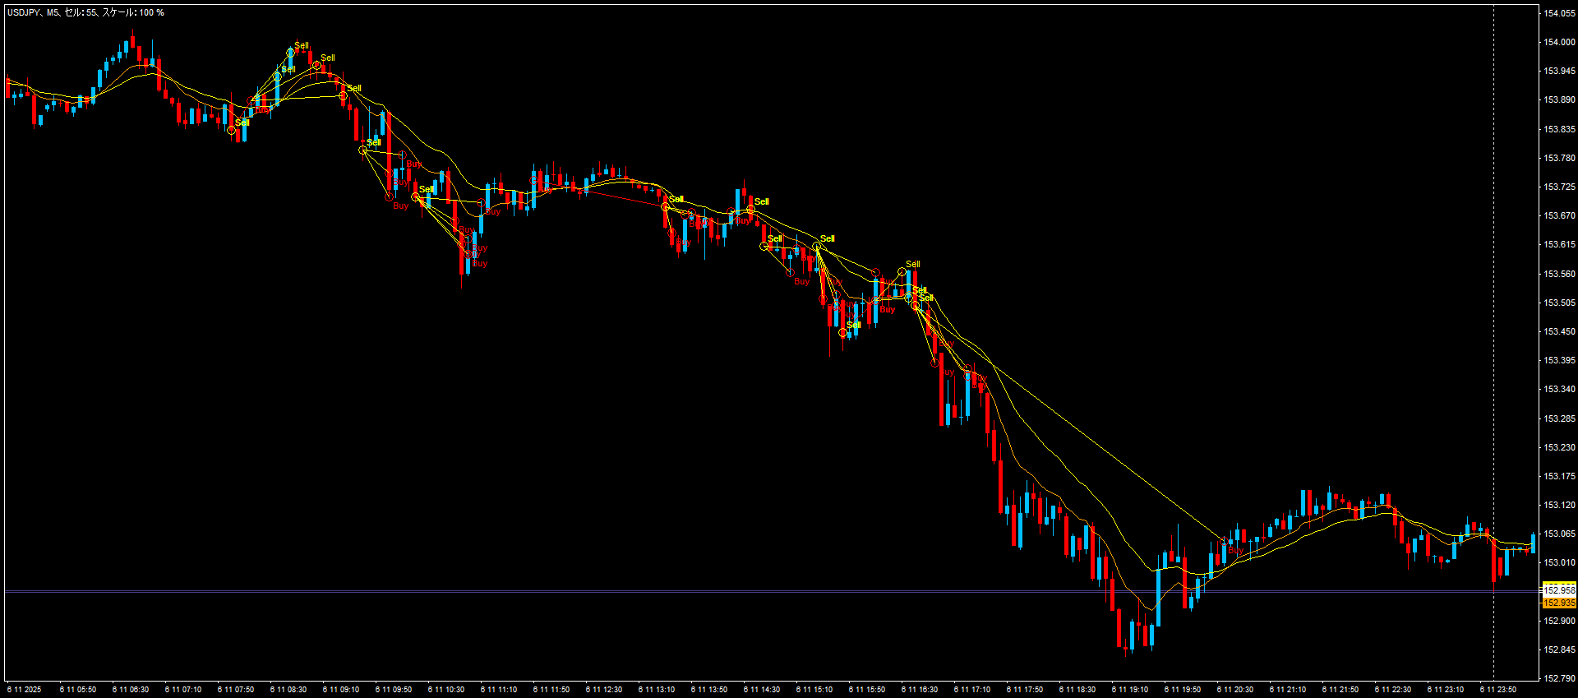Select the yellow circle marker beside topmost Sell label
This screenshot has width=1578, height=698.
click(x=290, y=53)
